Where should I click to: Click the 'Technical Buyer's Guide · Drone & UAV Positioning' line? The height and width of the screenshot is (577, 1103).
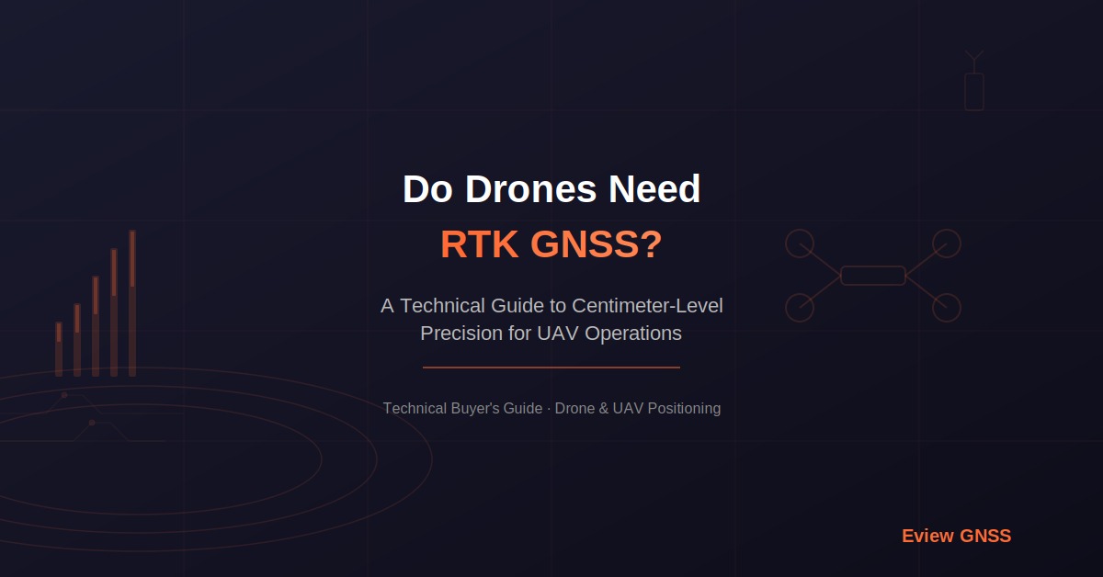[x=551, y=408]
